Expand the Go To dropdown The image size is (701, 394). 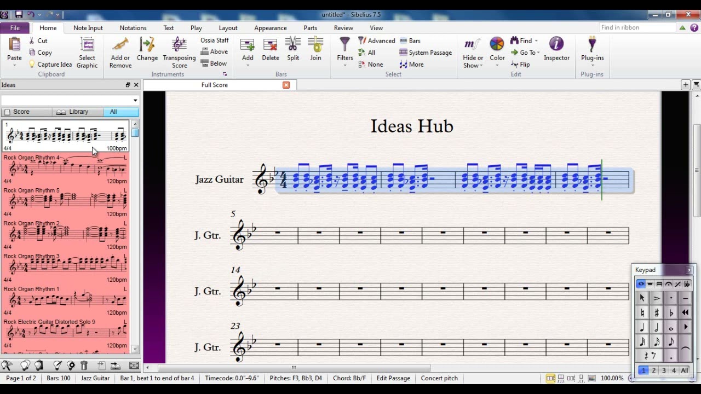538,53
